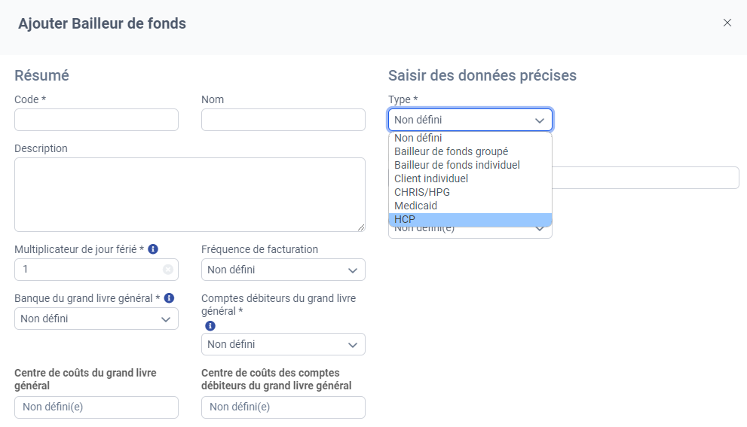Image resolution: width=747 pixels, height=427 pixels.
Task: Open Fréquence de facturation dropdown
Action: click(283, 270)
